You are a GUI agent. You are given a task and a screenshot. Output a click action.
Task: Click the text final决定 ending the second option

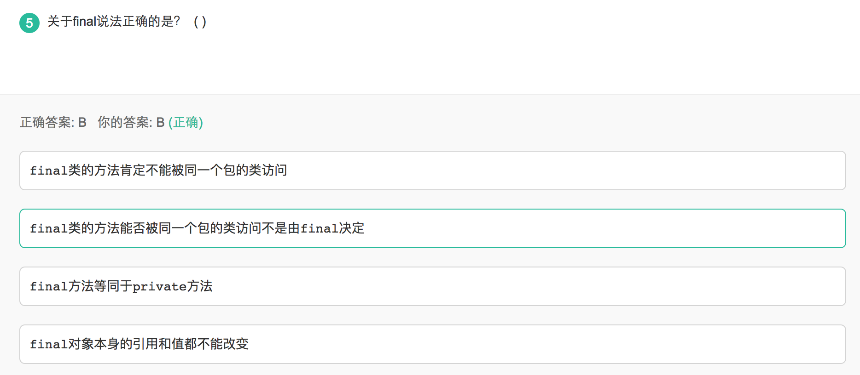332,228
